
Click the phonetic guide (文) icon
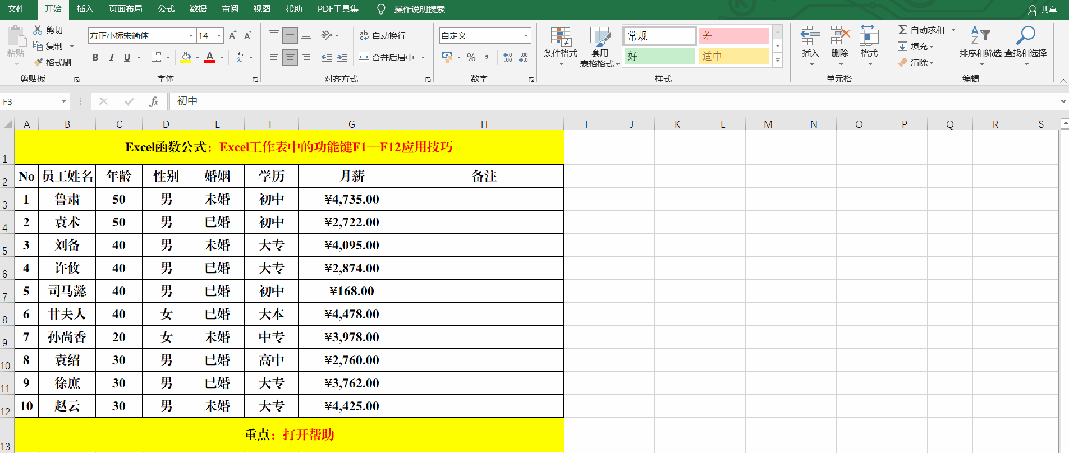coord(239,57)
